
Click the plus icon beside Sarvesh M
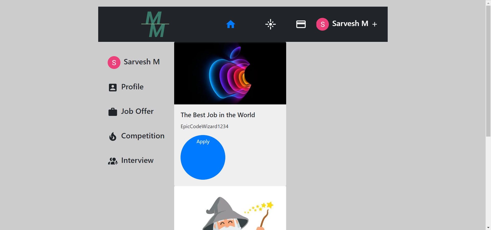[x=375, y=24]
